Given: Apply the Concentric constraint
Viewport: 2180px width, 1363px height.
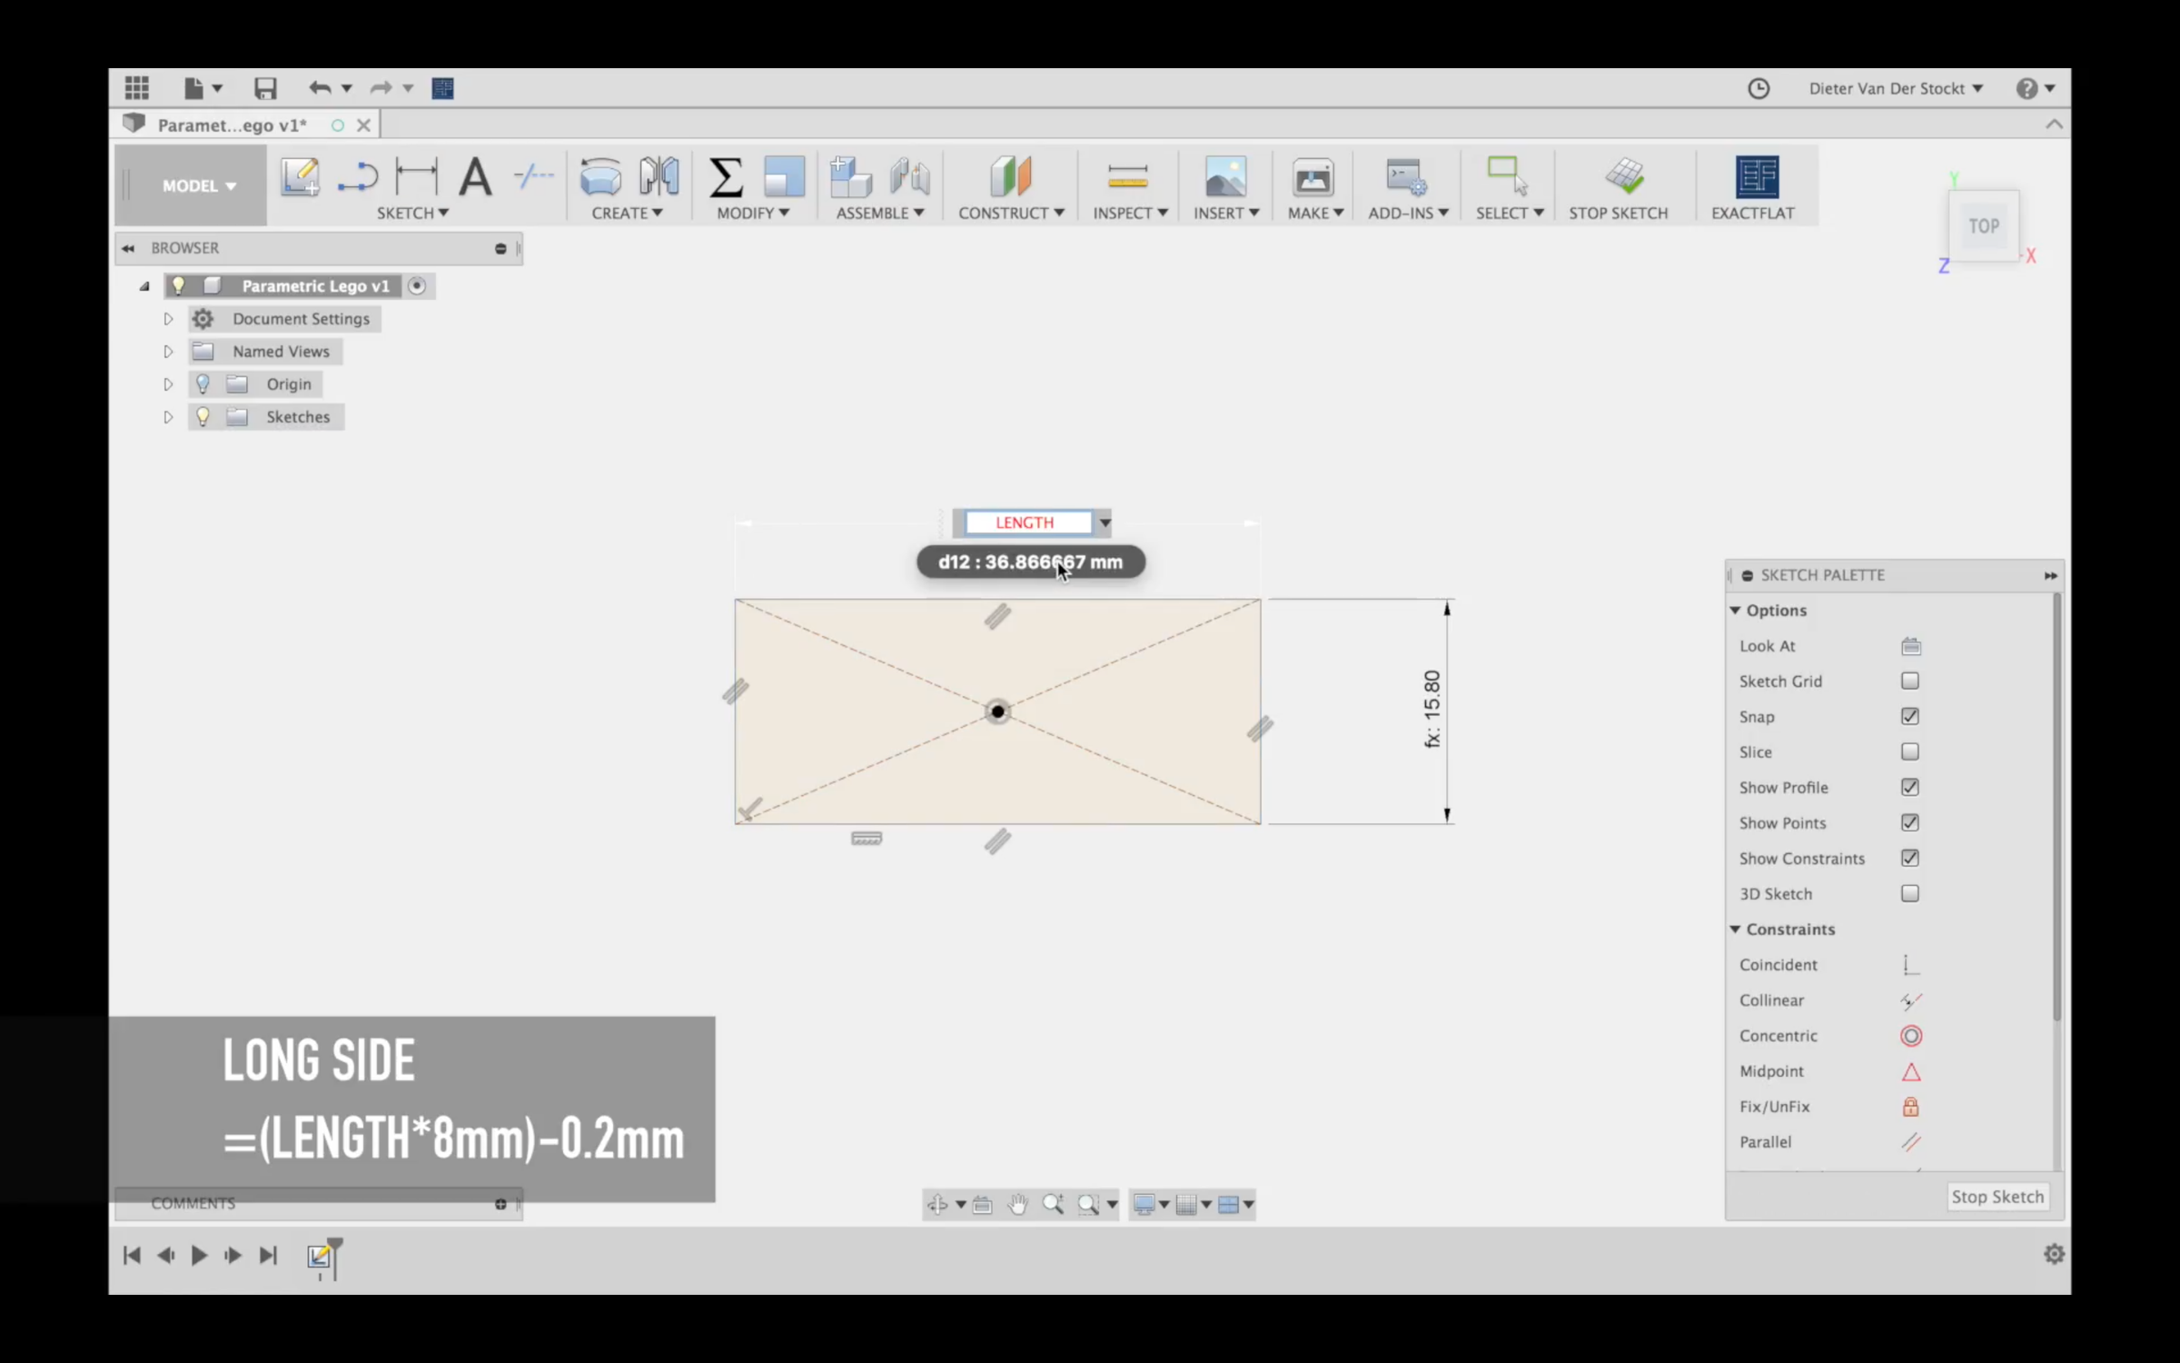Looking at the screenshot, I should pyautogui.click(x=1912, y=1036).
